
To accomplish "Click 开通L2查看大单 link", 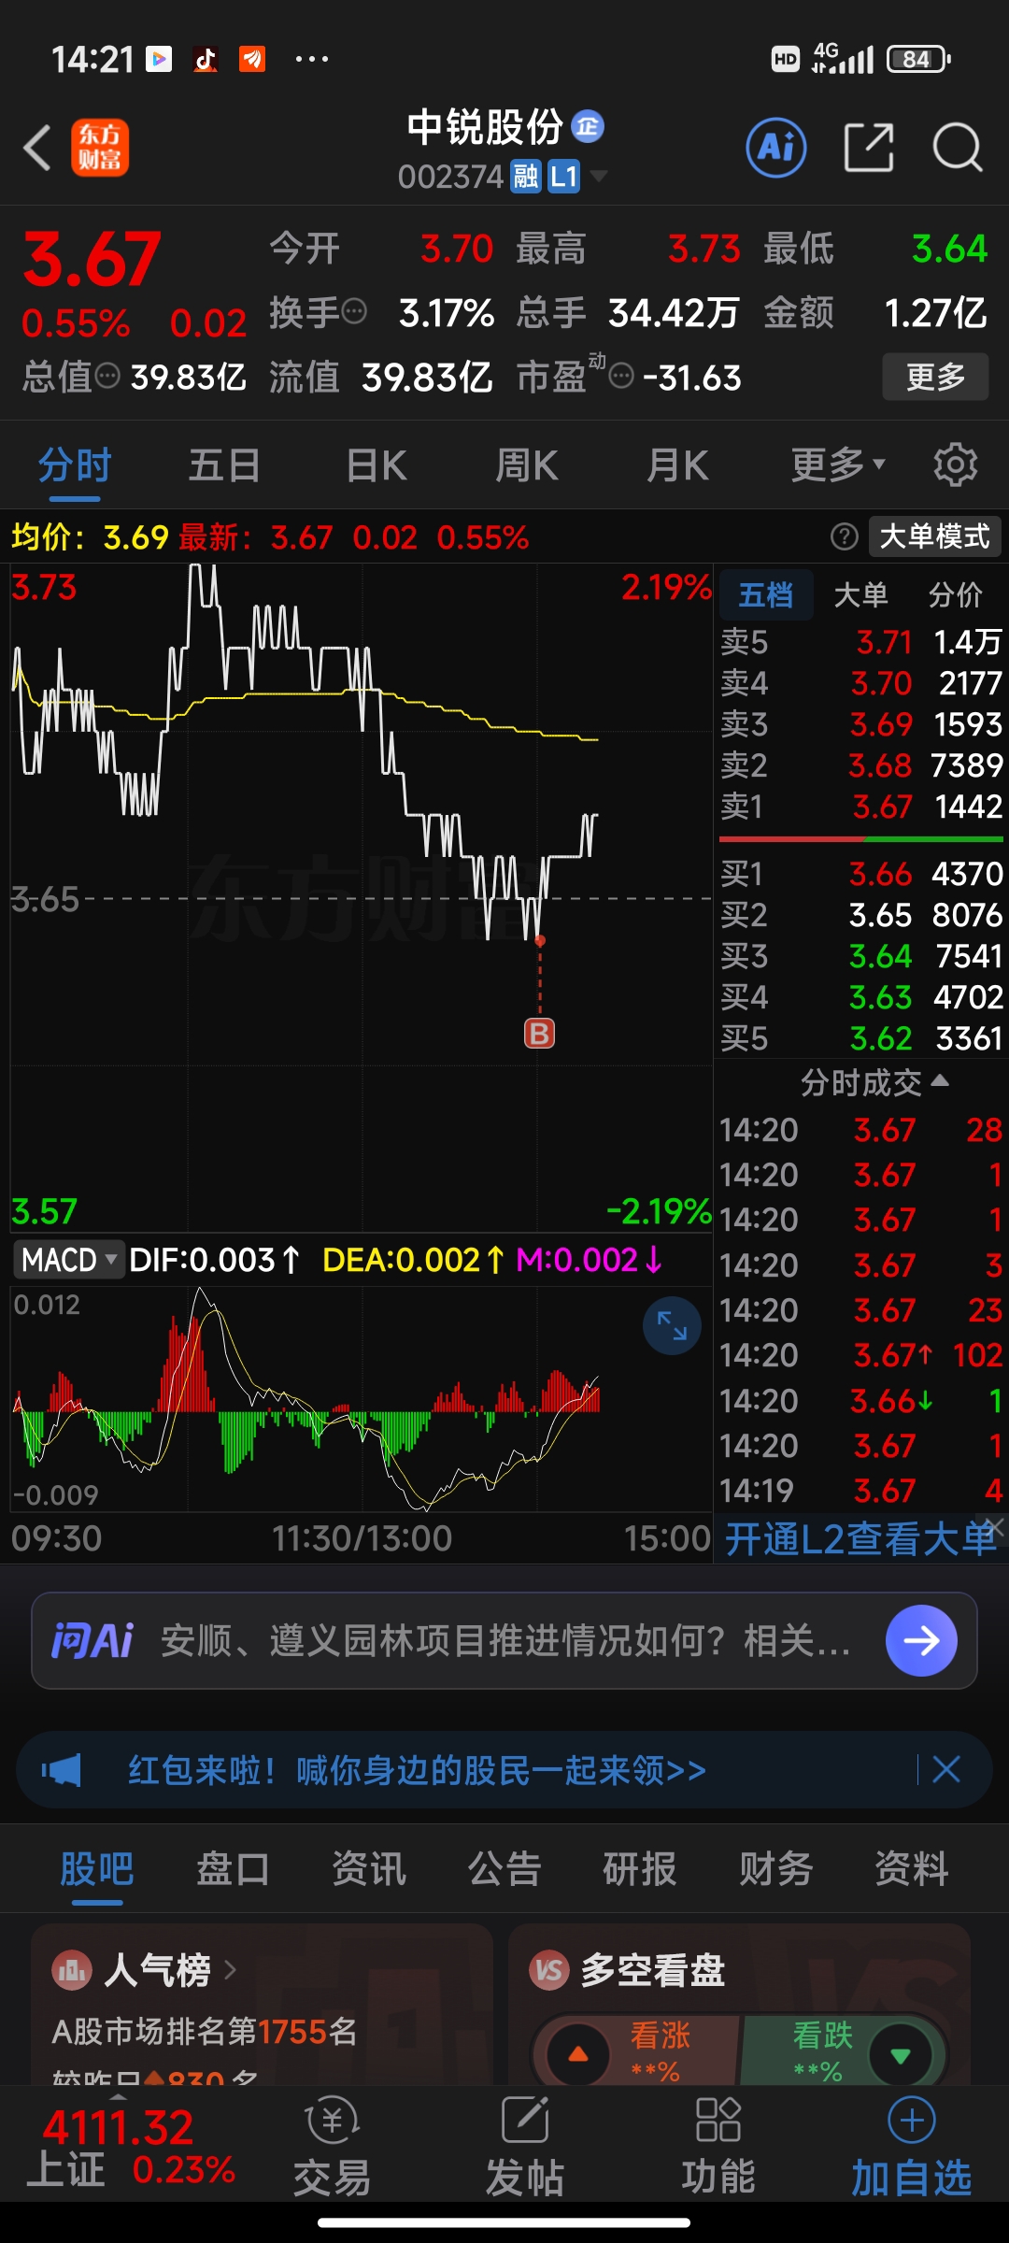I will (860, 1538).
